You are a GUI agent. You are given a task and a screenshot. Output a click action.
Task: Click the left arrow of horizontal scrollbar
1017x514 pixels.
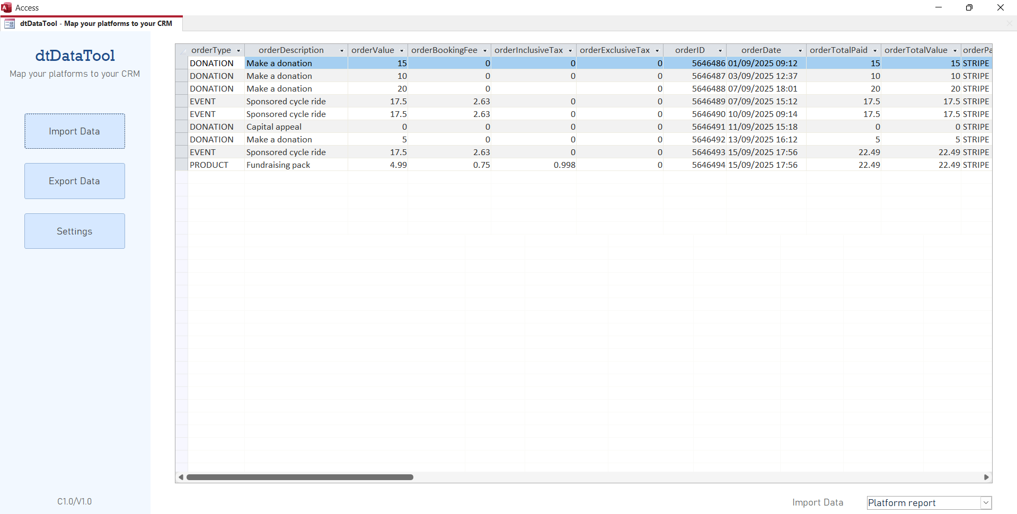[x=181, y=477]
